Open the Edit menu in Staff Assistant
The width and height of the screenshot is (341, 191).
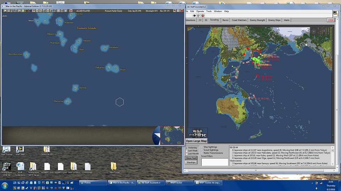coord(192,11)
